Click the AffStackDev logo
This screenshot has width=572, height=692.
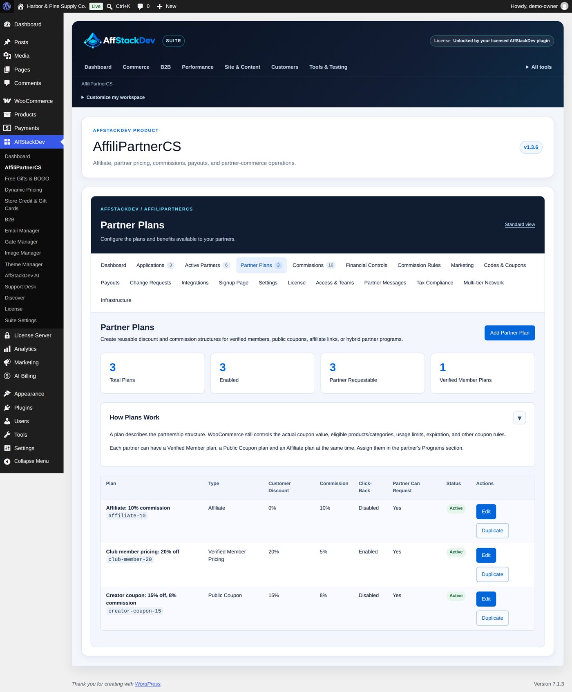point(119,40)
